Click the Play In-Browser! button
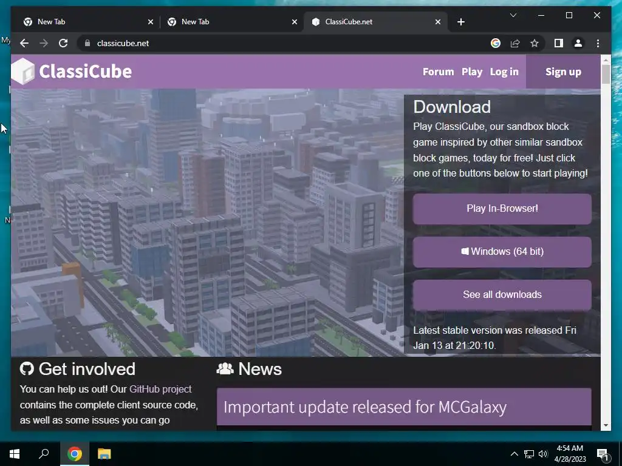The height and width of the screenshot is (466, 622). [502, 209]
